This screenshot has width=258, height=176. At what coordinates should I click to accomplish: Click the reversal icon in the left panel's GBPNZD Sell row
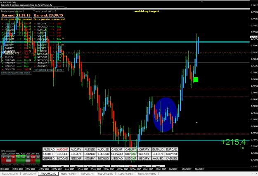tap(30, 69)
